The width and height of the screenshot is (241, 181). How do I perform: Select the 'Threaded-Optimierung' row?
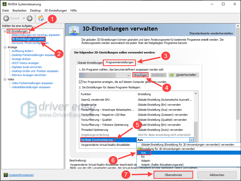pos(137,130)
